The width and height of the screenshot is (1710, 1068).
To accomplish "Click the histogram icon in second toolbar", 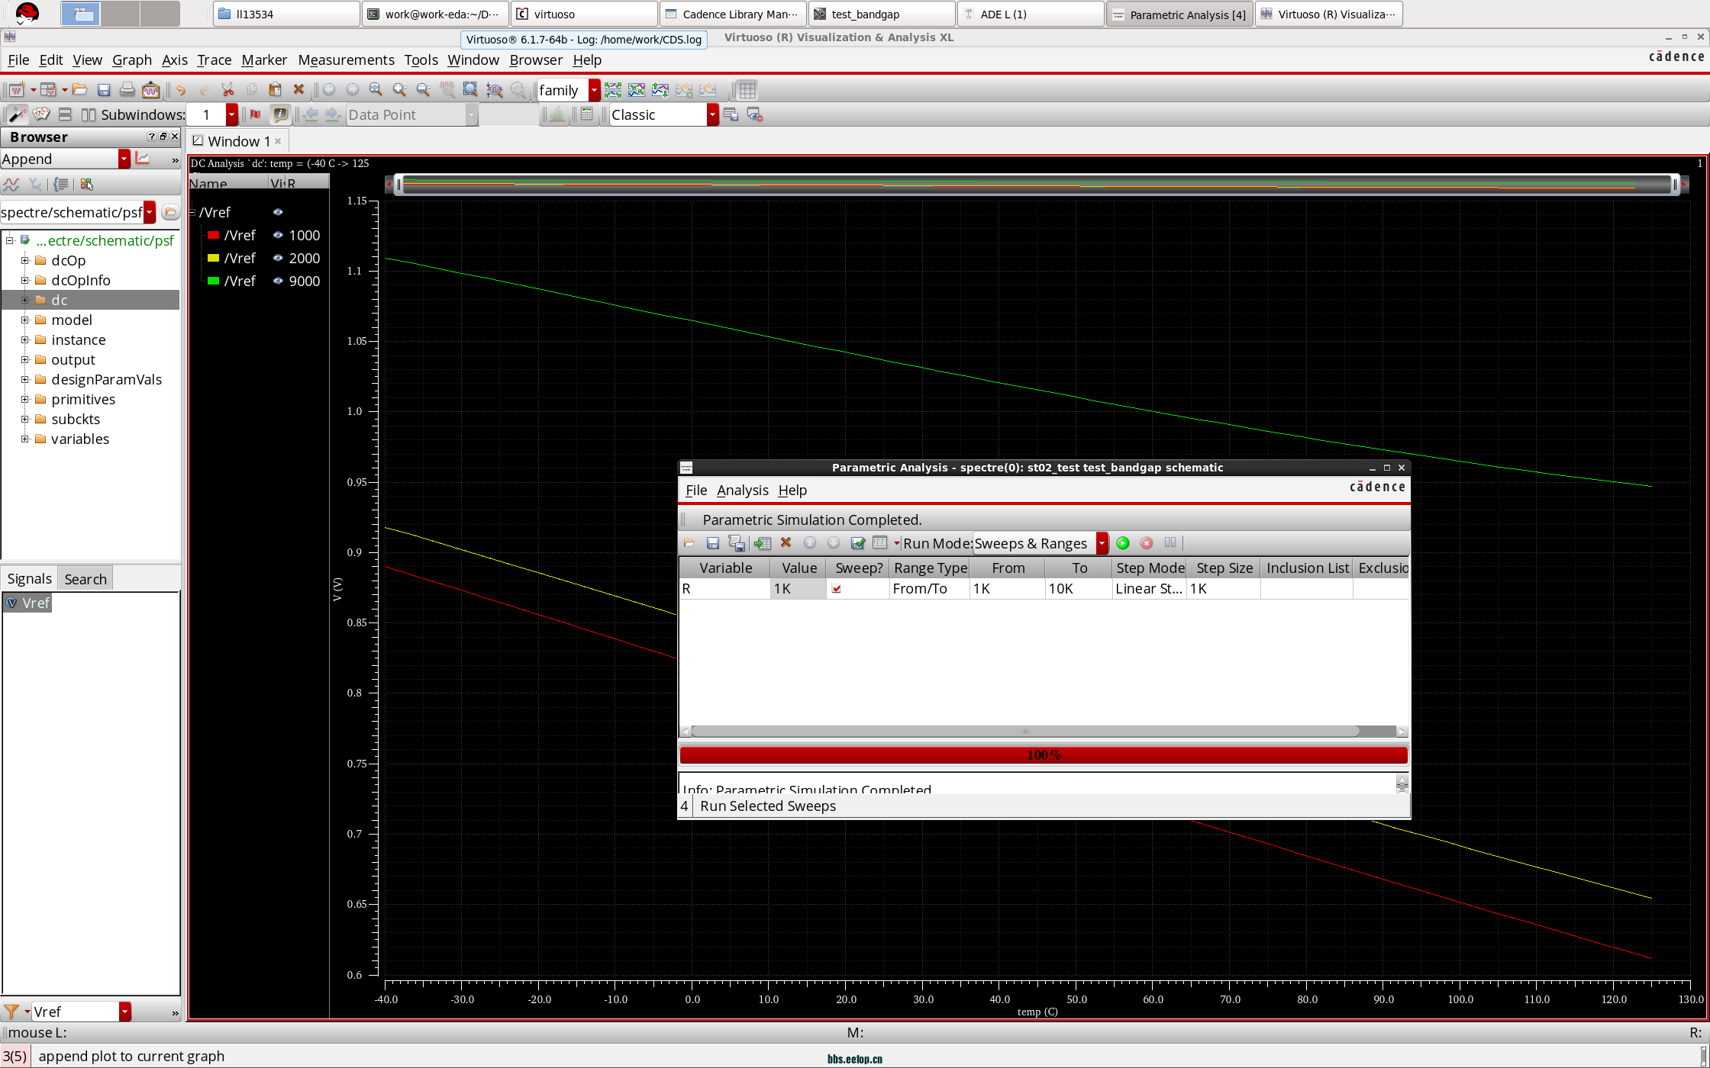I will 557,114.
